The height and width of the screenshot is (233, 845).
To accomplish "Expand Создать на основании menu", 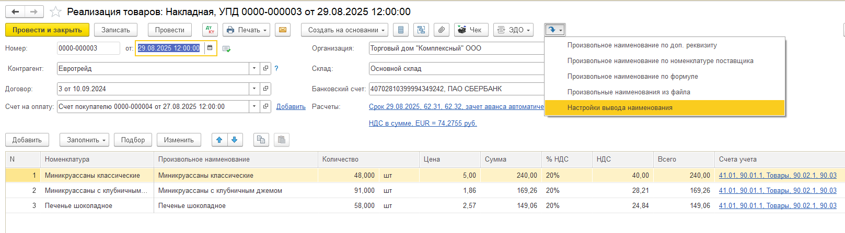I will [345, 30].
